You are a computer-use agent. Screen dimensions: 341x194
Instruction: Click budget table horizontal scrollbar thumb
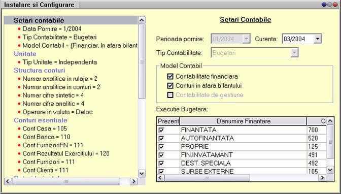click(207, 178)
